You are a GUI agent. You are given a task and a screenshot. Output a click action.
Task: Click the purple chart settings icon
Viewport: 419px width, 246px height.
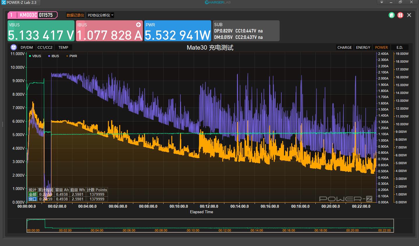pos(13,47)
